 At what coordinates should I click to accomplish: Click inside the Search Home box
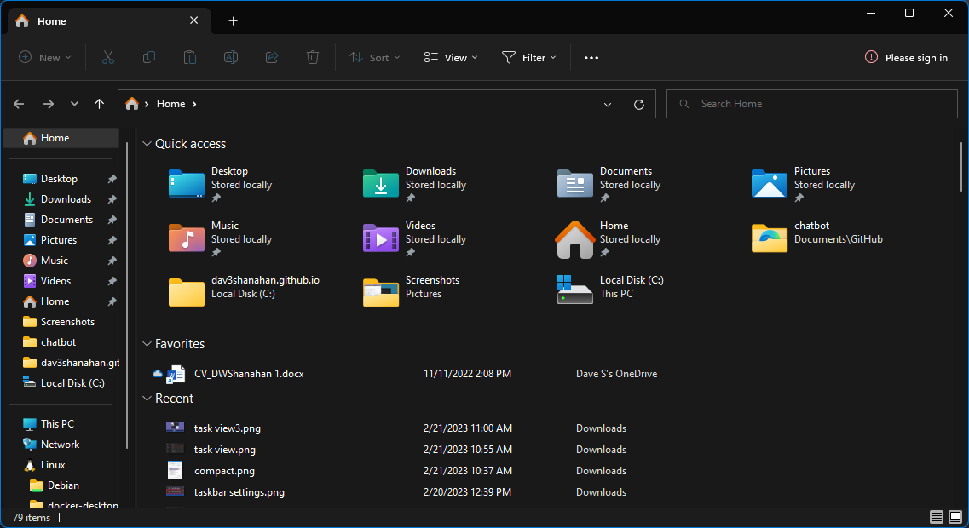[811, 103]
